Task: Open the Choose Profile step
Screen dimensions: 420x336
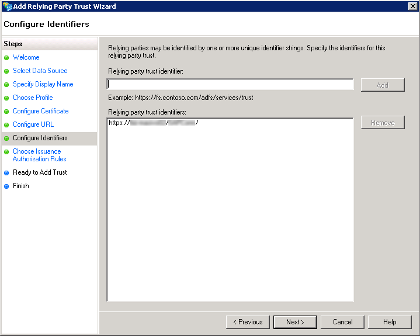Action: [33, 98]
